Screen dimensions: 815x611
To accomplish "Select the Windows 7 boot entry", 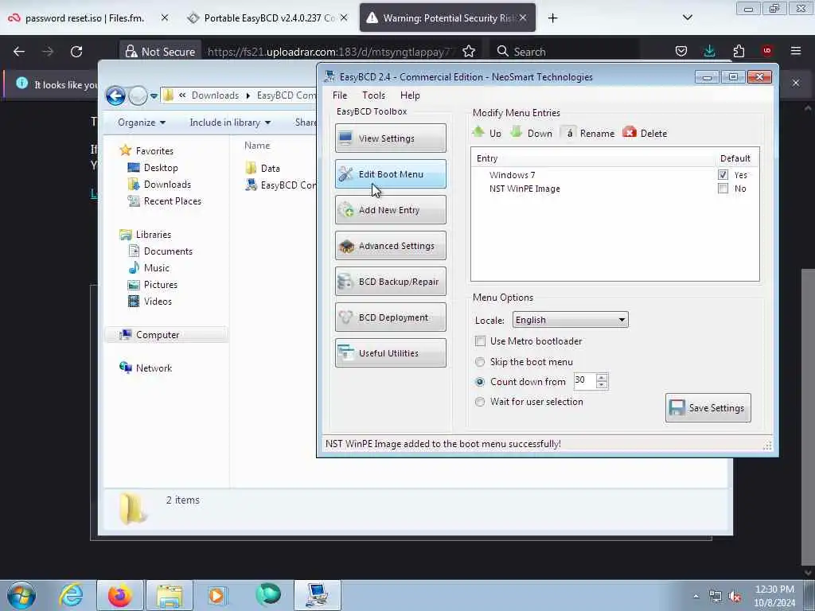I will pos(512,175).
